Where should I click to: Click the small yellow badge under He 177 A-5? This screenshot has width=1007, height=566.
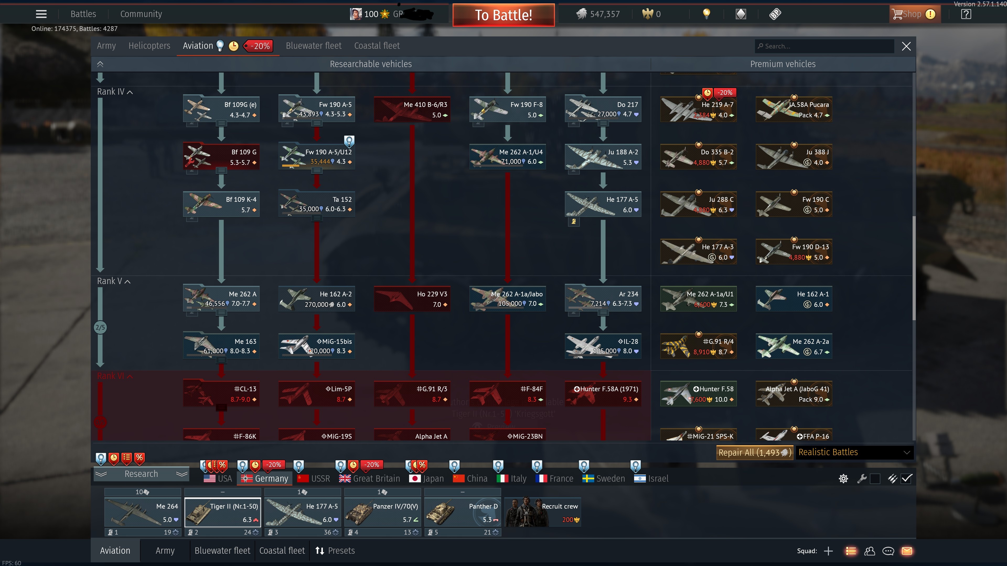coord(574,221)
